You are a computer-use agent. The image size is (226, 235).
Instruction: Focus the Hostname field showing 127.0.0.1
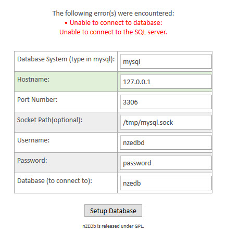pyautogui.click(x=166, y=82)
